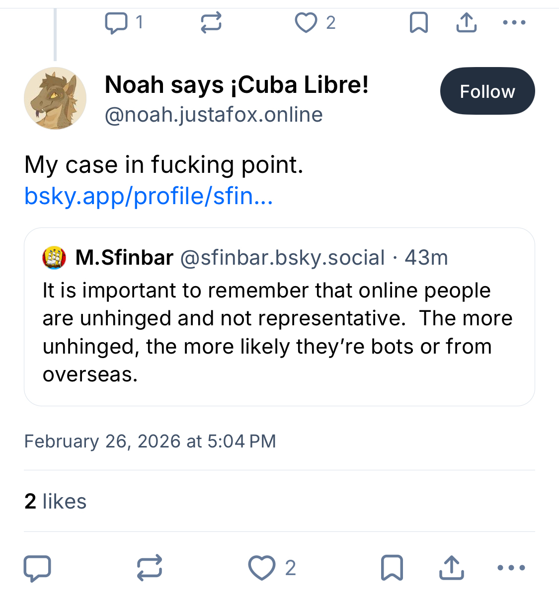
Task: Open M.Sfinbar's small avatar in quoted post
Action: [x=54, y=258]
